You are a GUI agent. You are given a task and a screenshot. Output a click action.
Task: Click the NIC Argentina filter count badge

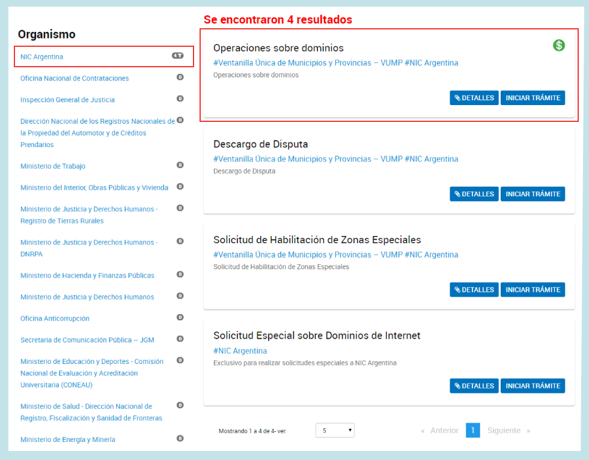tap(177, 56)
